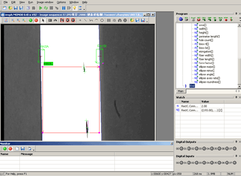Image resolution: width=241 pixels, height=176 pixels.
Task: Toggle Digital Output 01 indicator
Action: 189,148
